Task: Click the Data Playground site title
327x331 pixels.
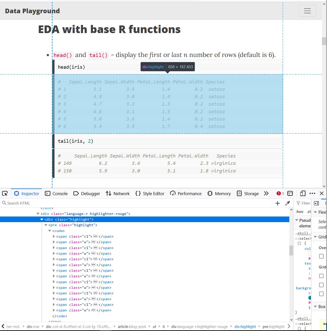Action: tap(32, 11)
